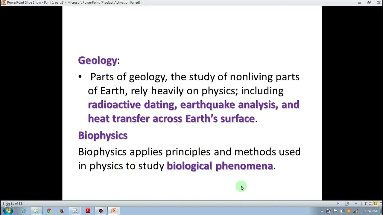Click the 'Slide 11 of 33' status indicator
Screen dimensions: 383x215
tap(12, 204)
